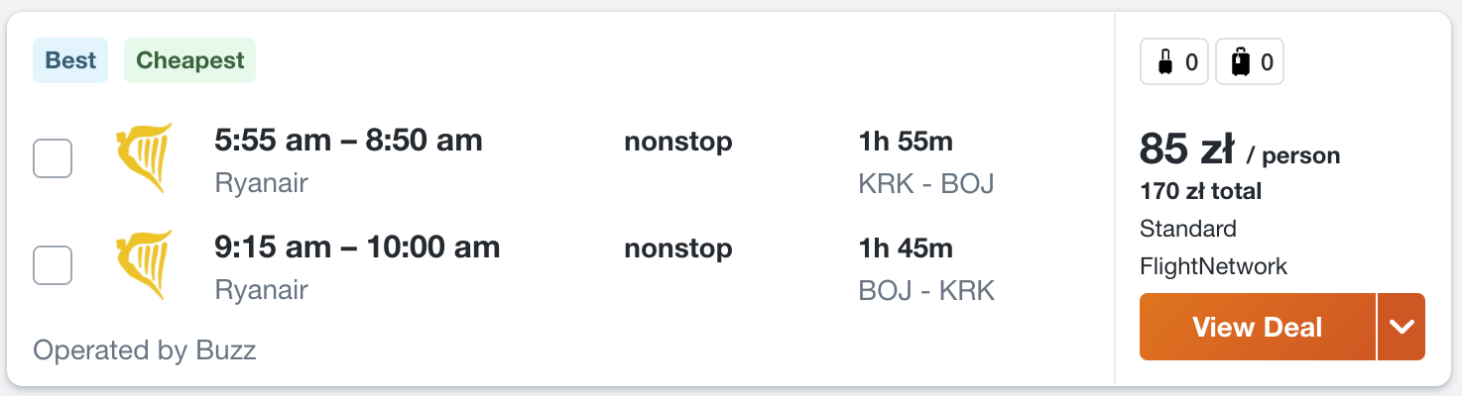Click the BOJ - KRK route text
The width and height of the screenshot is (1462, 396).
pos(925,290)
